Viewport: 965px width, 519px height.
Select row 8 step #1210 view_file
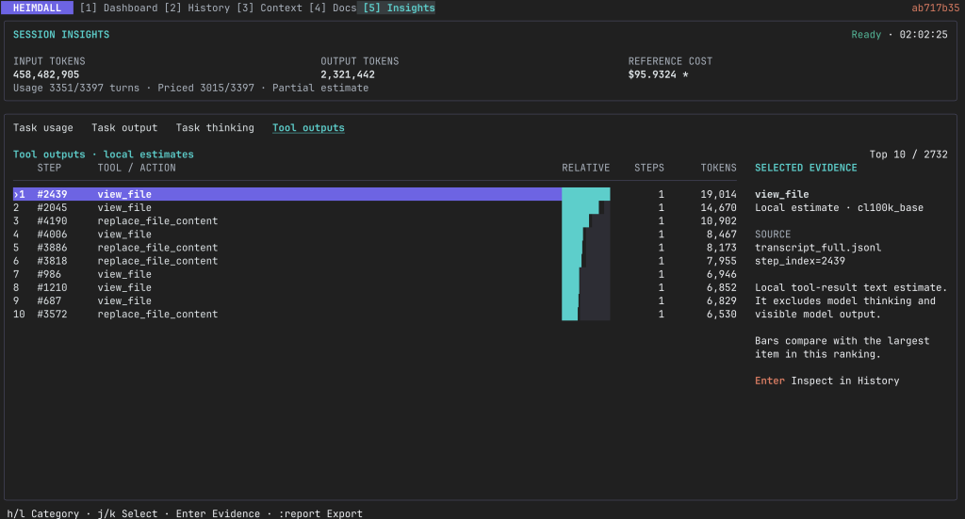[375, 288]
